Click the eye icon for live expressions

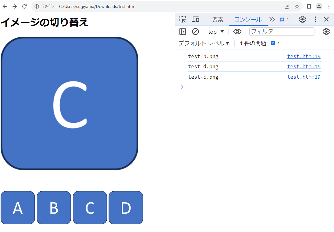point(237,32)
